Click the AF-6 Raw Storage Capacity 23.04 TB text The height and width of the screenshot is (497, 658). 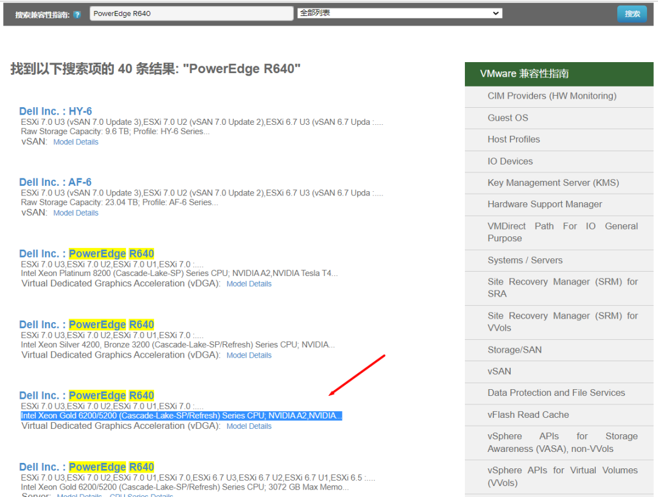coord(119,202)
